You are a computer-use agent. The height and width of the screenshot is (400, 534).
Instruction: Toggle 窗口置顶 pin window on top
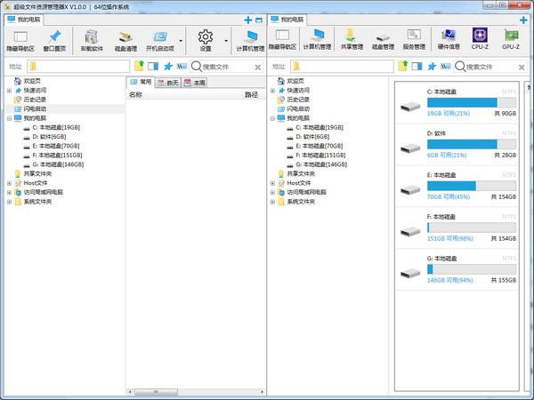pos(55,40)
